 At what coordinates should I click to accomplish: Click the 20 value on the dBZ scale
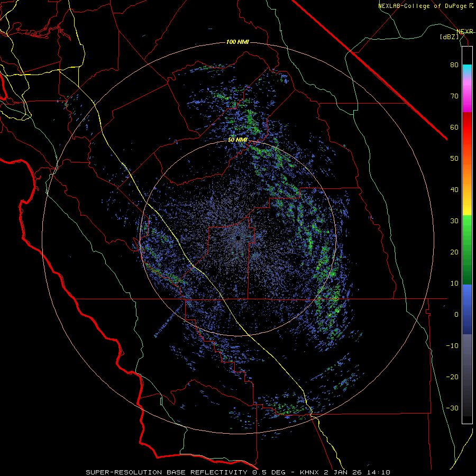tap(454, 252)
